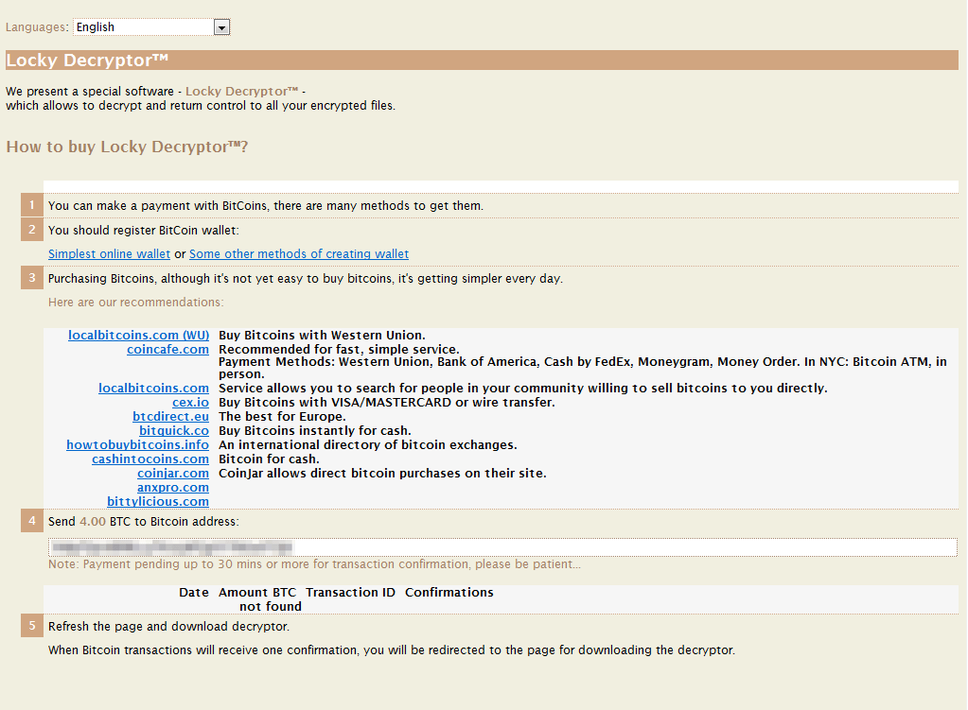
Task: Click the Locky Decryptor title banner
Action: tap(483, 61)
